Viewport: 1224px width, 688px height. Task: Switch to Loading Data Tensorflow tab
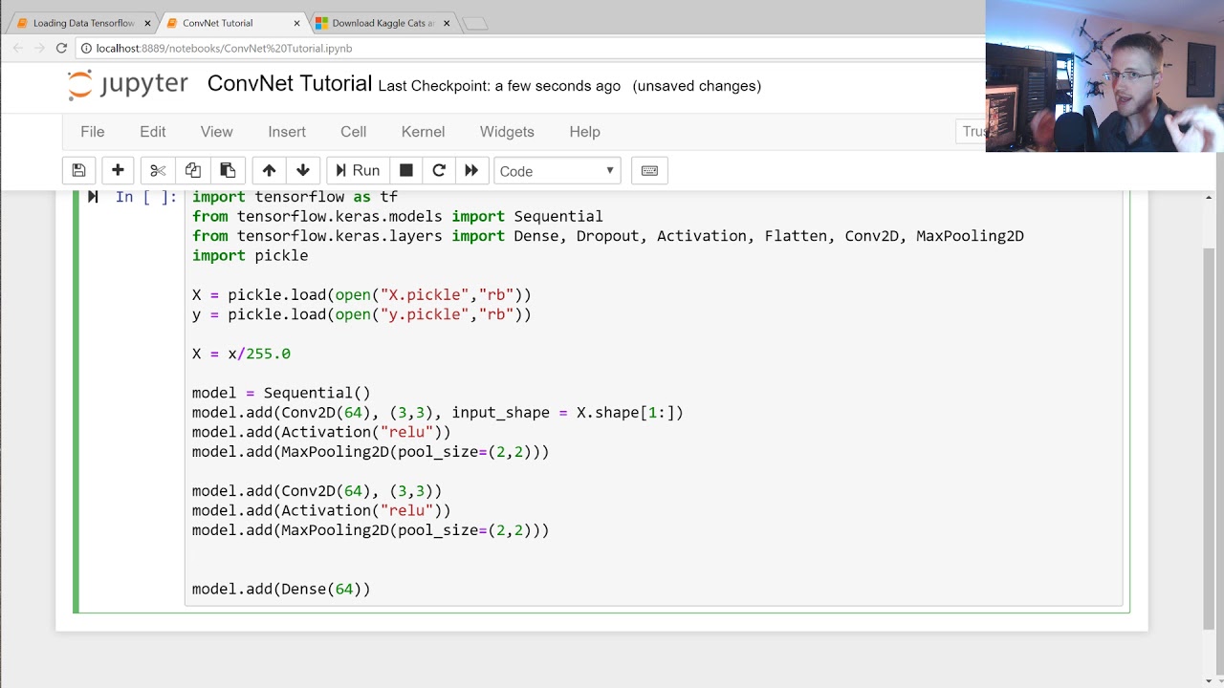(x=82, y=23)
